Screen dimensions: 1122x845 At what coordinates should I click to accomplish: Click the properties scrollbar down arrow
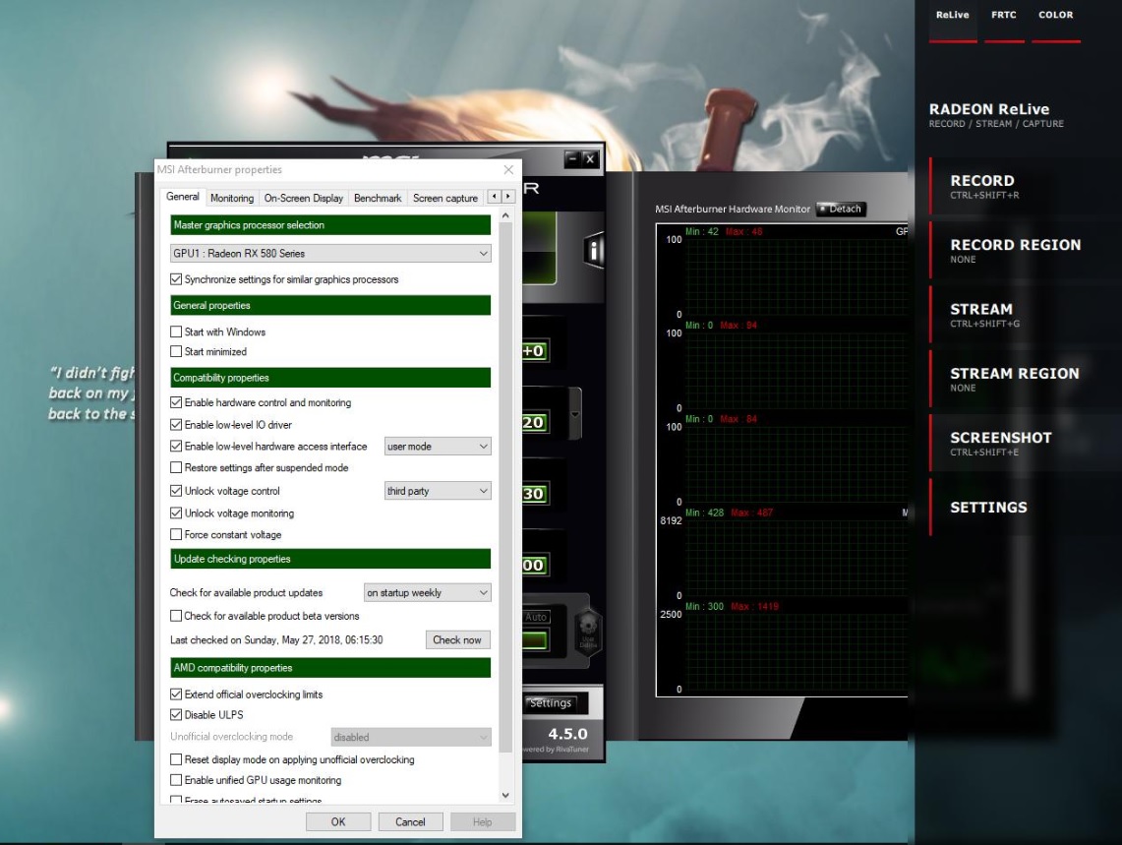[x=505, y=795]
